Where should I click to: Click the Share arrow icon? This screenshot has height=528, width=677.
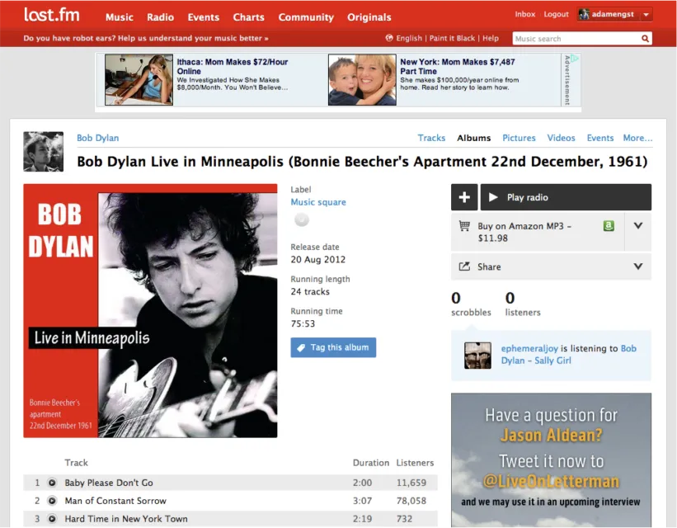464,266
